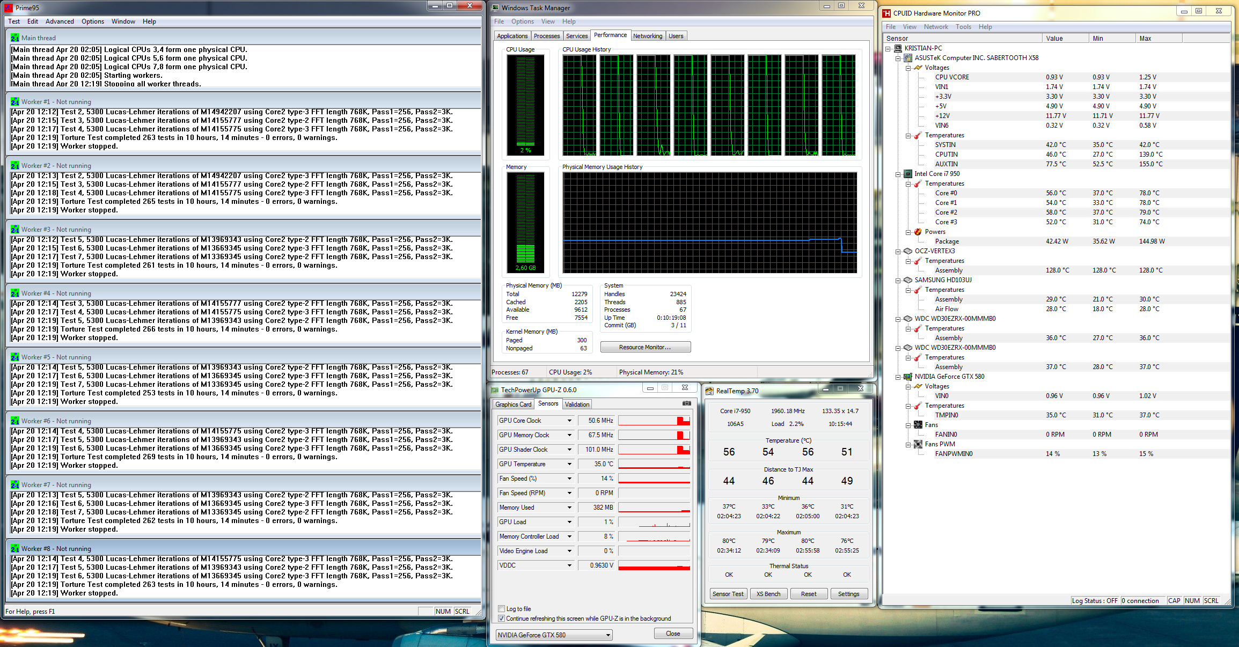Click the GPU Core Clock sensor graph
Viewport: 1239px width, 647px height.
click(x=654, y=421)
